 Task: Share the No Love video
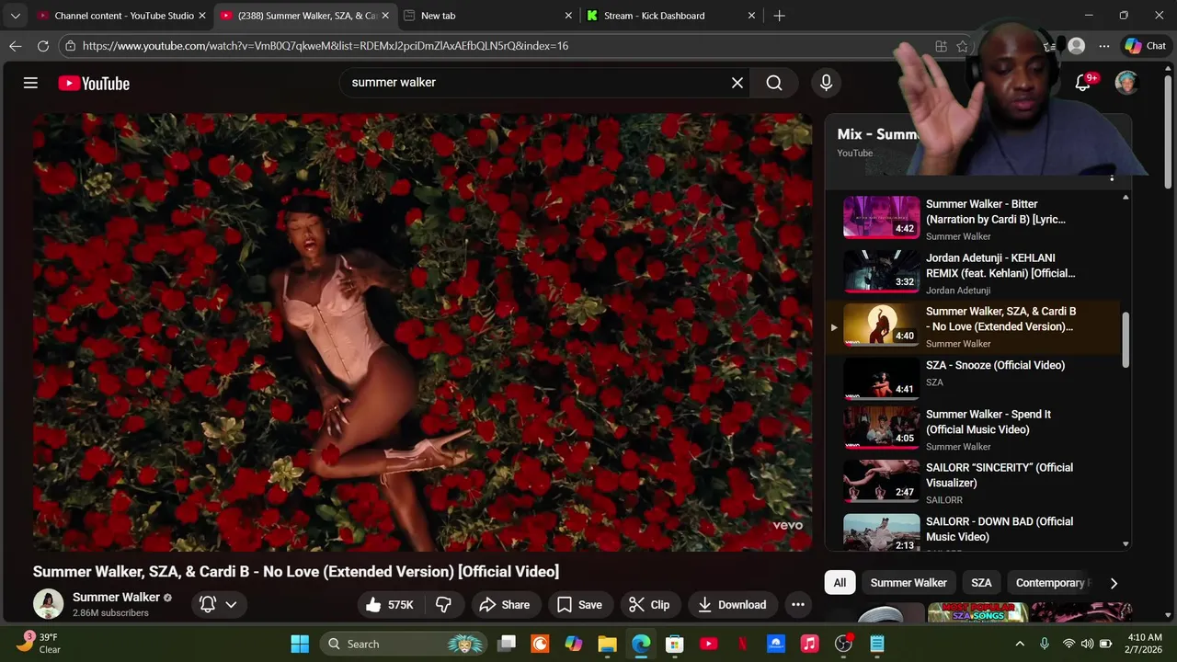(505, 604)
